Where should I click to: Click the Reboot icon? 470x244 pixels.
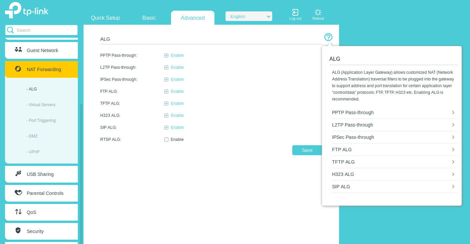(318, 13)
